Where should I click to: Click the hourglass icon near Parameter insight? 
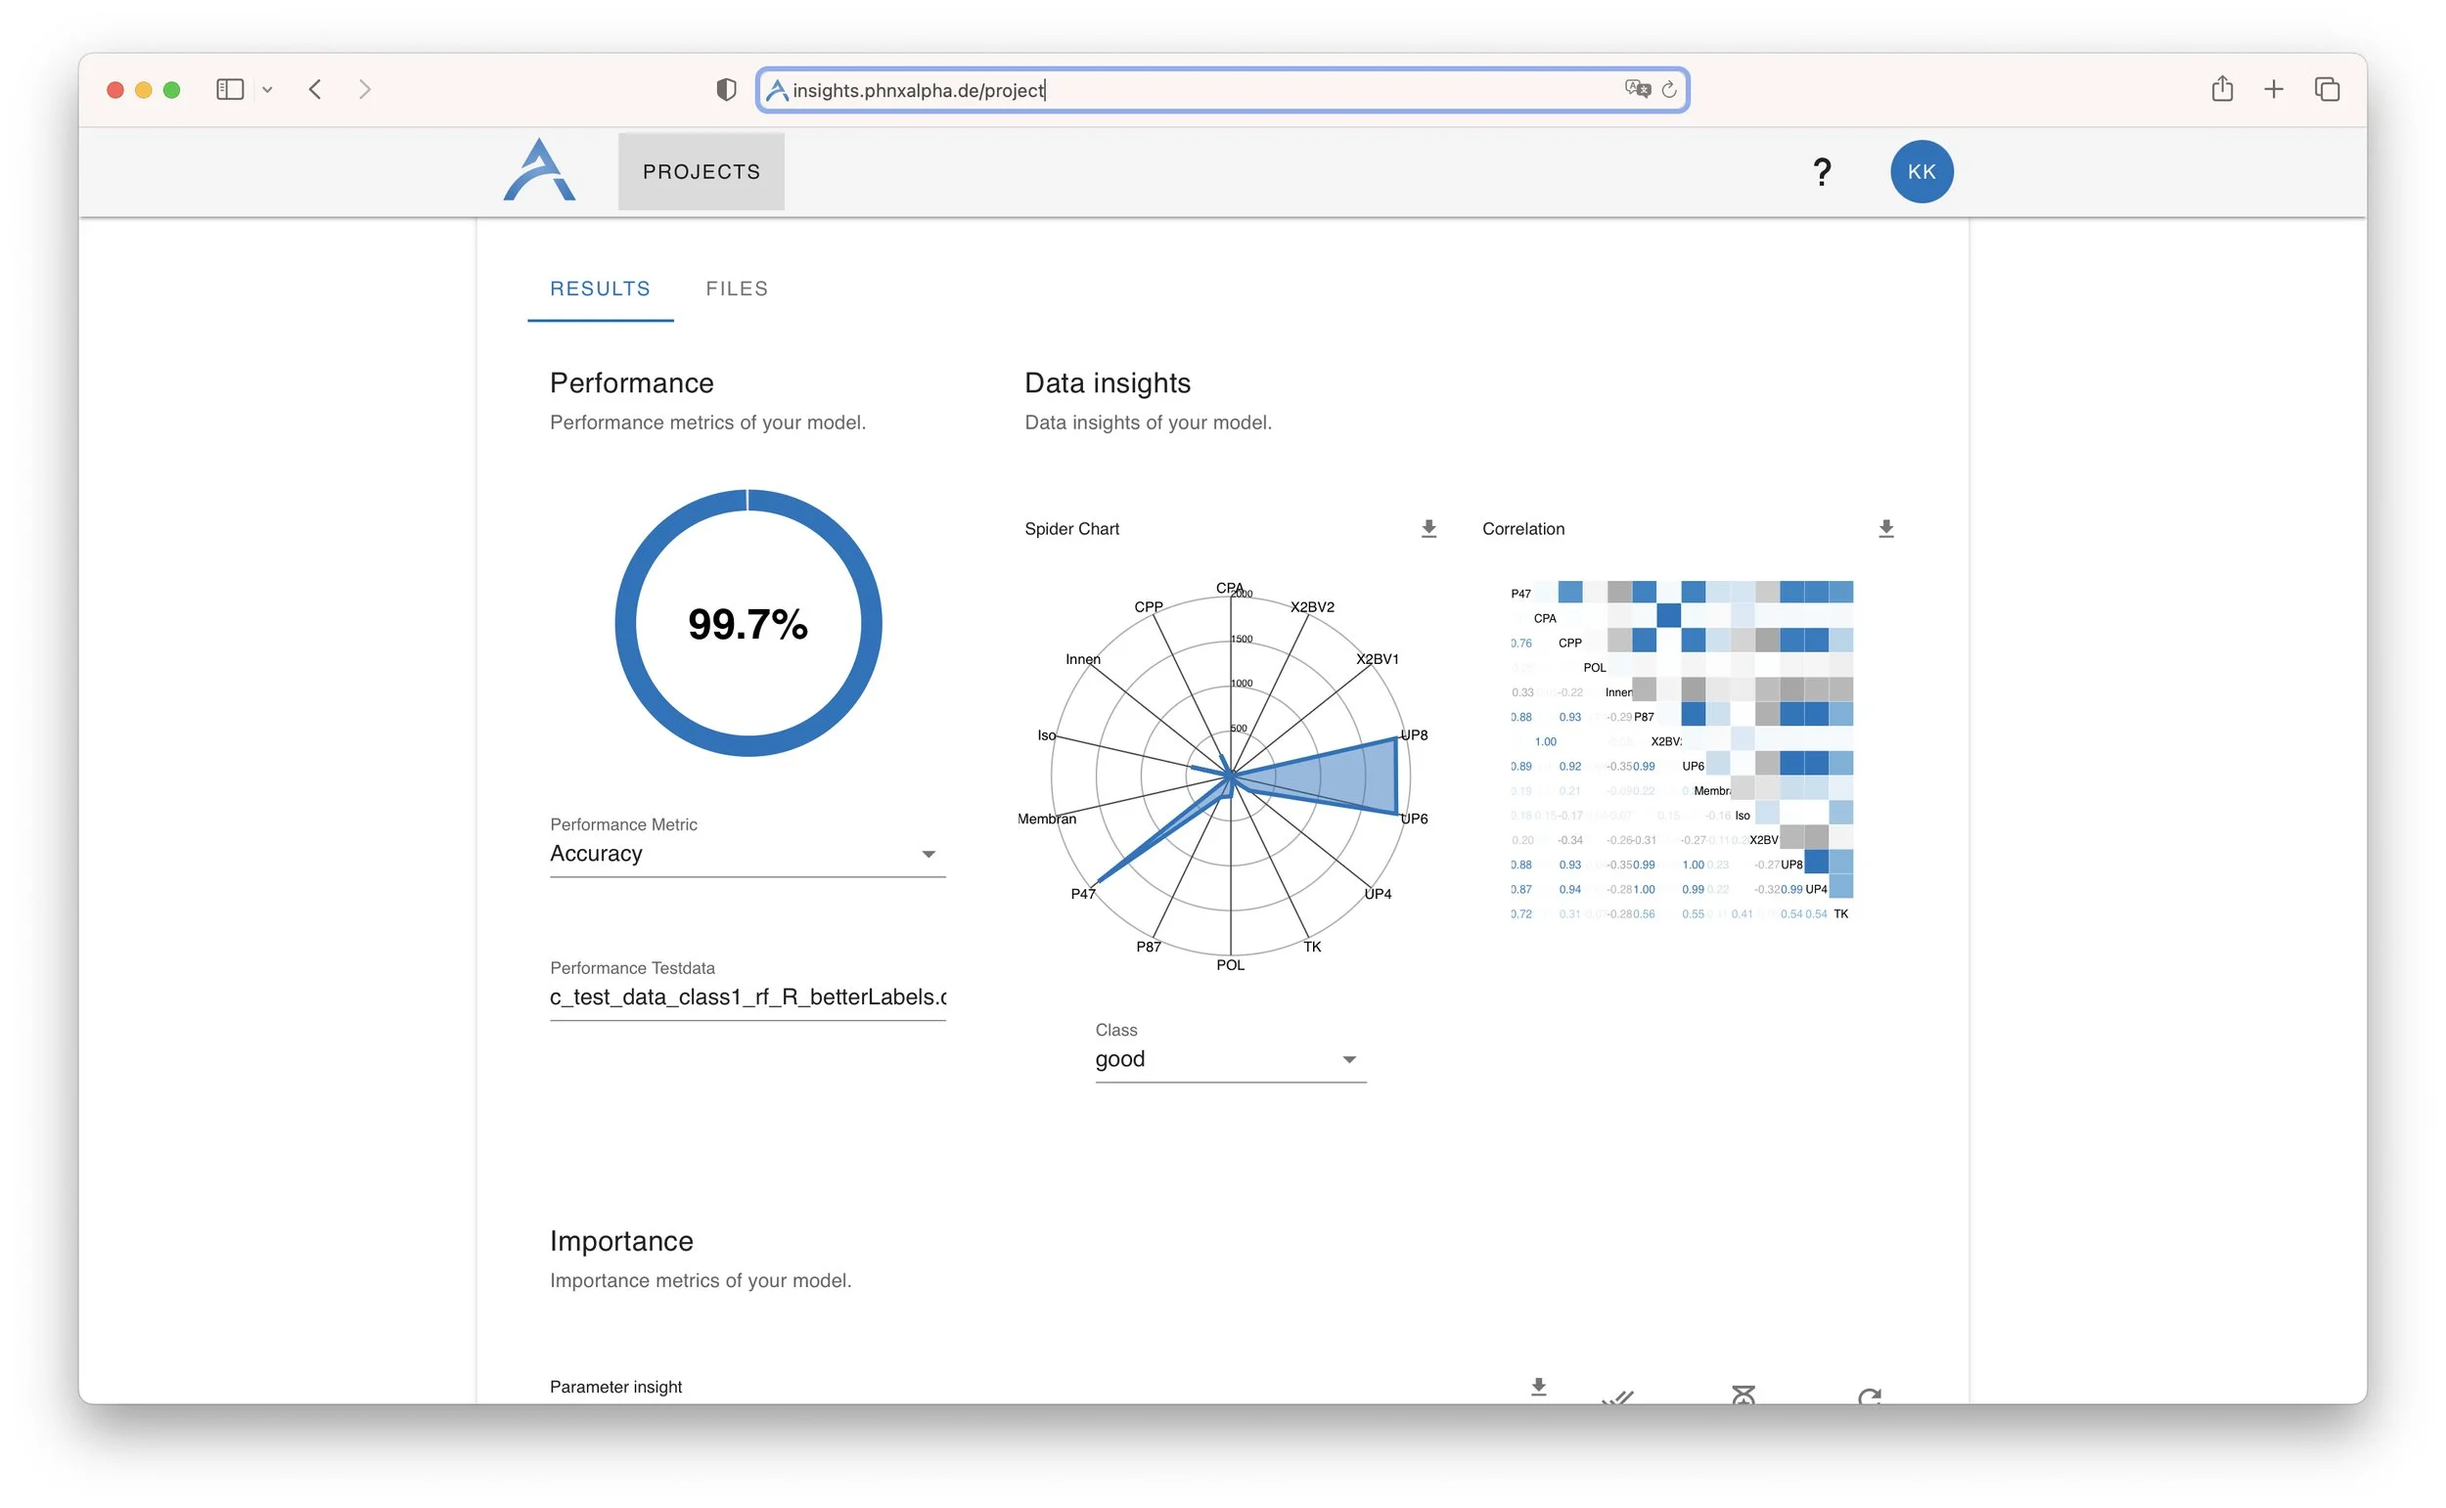click(x=1743, y=1395)
